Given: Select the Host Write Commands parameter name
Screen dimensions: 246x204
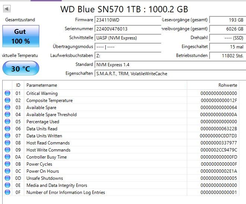Looking at the screenshot, I should (48, 150).
